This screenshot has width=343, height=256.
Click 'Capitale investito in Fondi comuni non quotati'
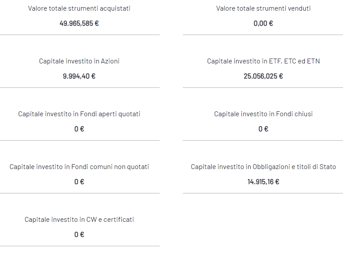pos(79,167)
